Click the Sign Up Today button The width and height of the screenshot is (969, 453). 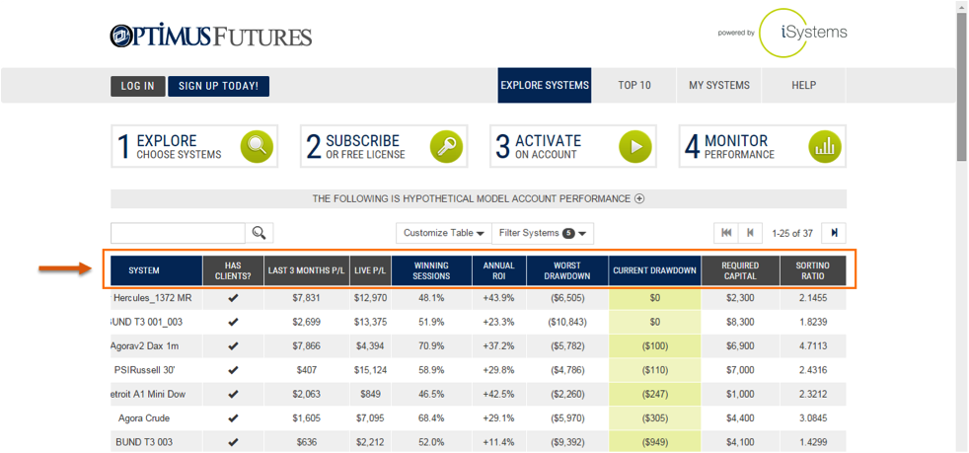[219, 87]
